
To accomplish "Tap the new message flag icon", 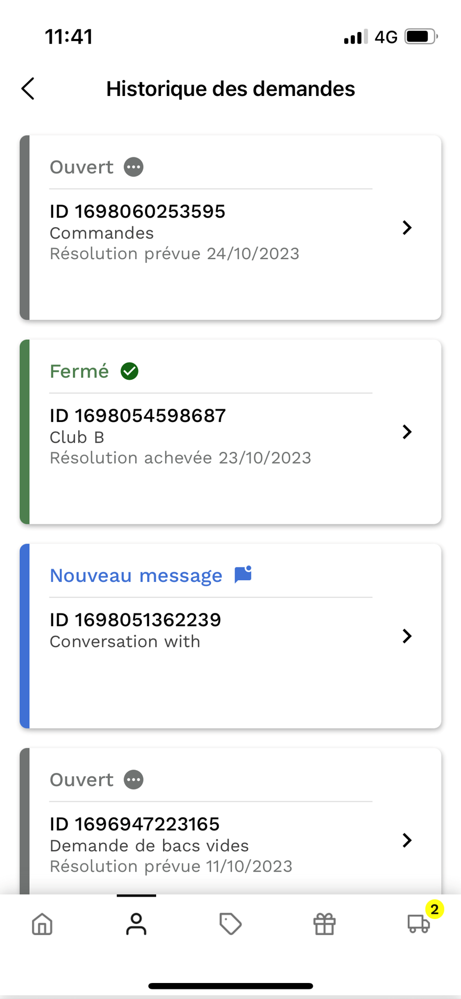I will 243,575.
